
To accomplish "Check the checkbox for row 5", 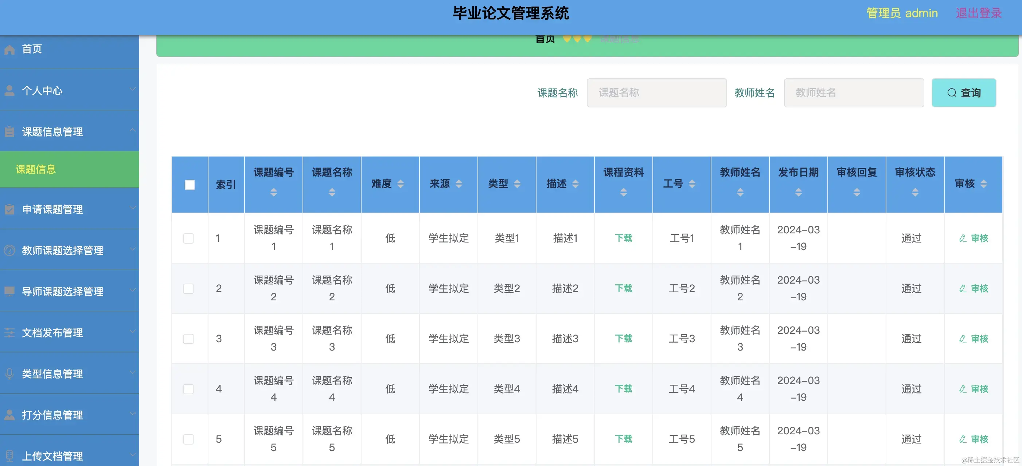I will point(189,439).
